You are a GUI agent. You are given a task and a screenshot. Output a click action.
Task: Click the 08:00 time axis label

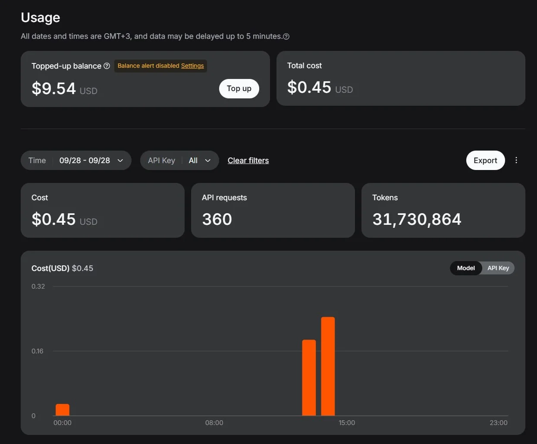(x=214, y=423)
